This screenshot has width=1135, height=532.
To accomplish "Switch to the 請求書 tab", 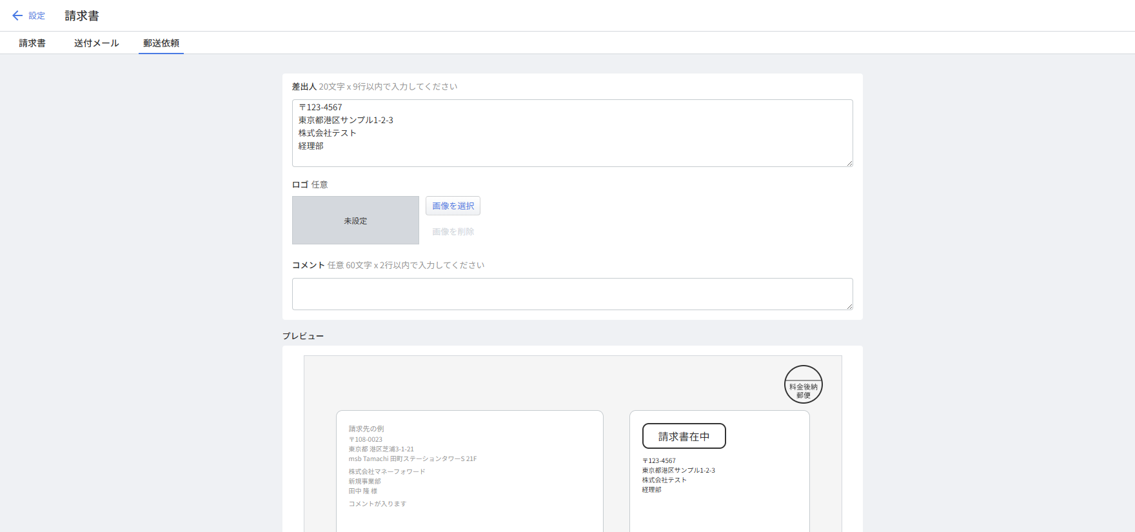I will coord(32,43).
